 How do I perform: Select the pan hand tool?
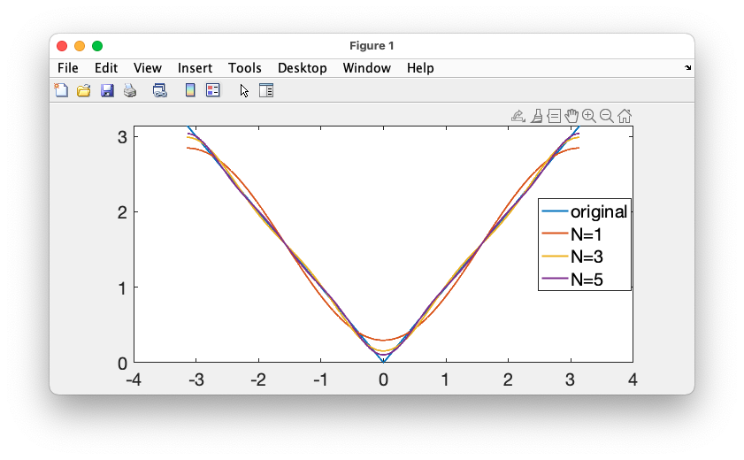571,116
